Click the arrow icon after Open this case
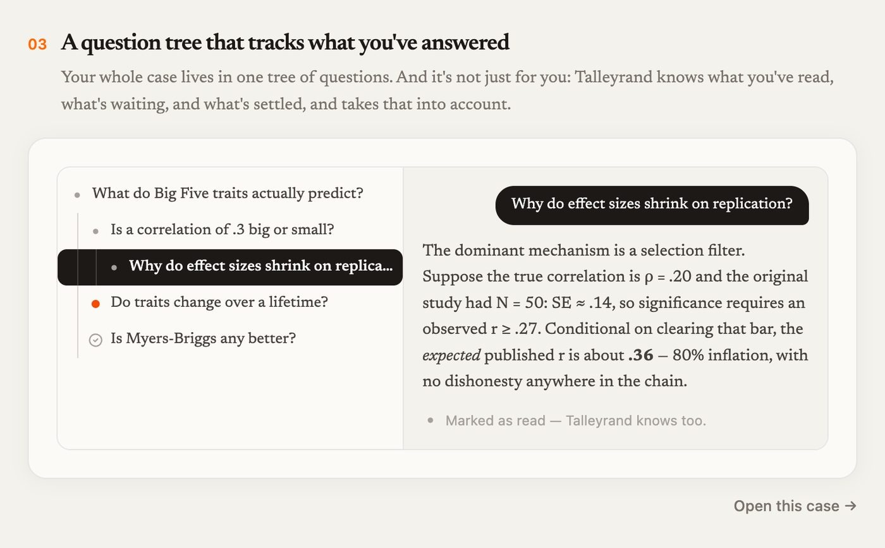The image size is (885, 548). [851, 506]
